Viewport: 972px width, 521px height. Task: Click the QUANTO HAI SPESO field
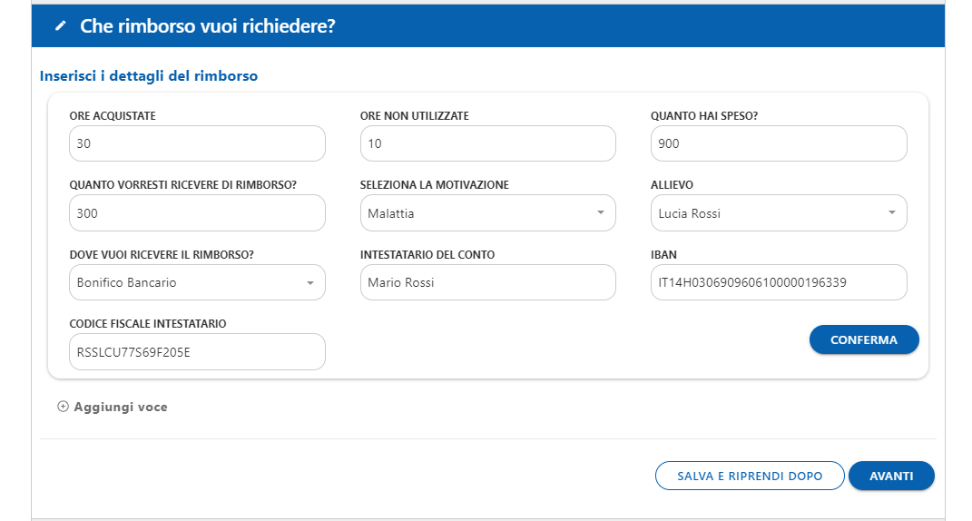pos(779,144)
